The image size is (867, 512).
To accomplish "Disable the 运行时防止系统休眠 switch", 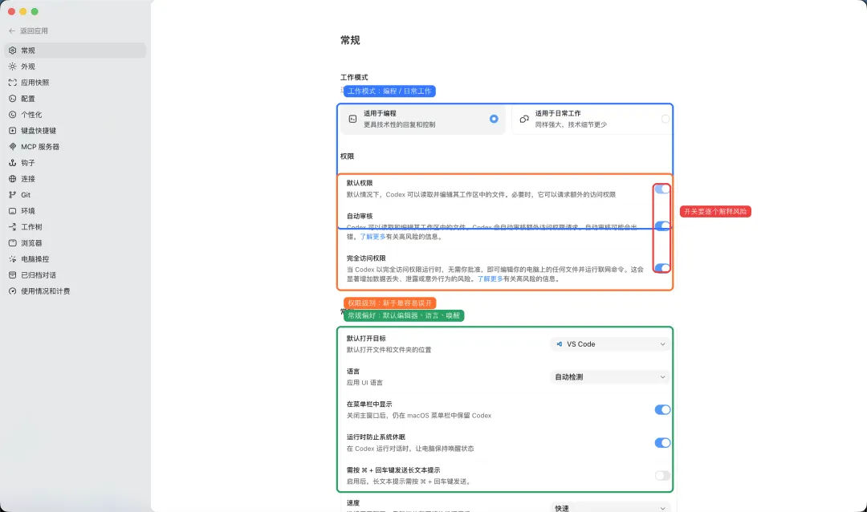I will [662, 443].
